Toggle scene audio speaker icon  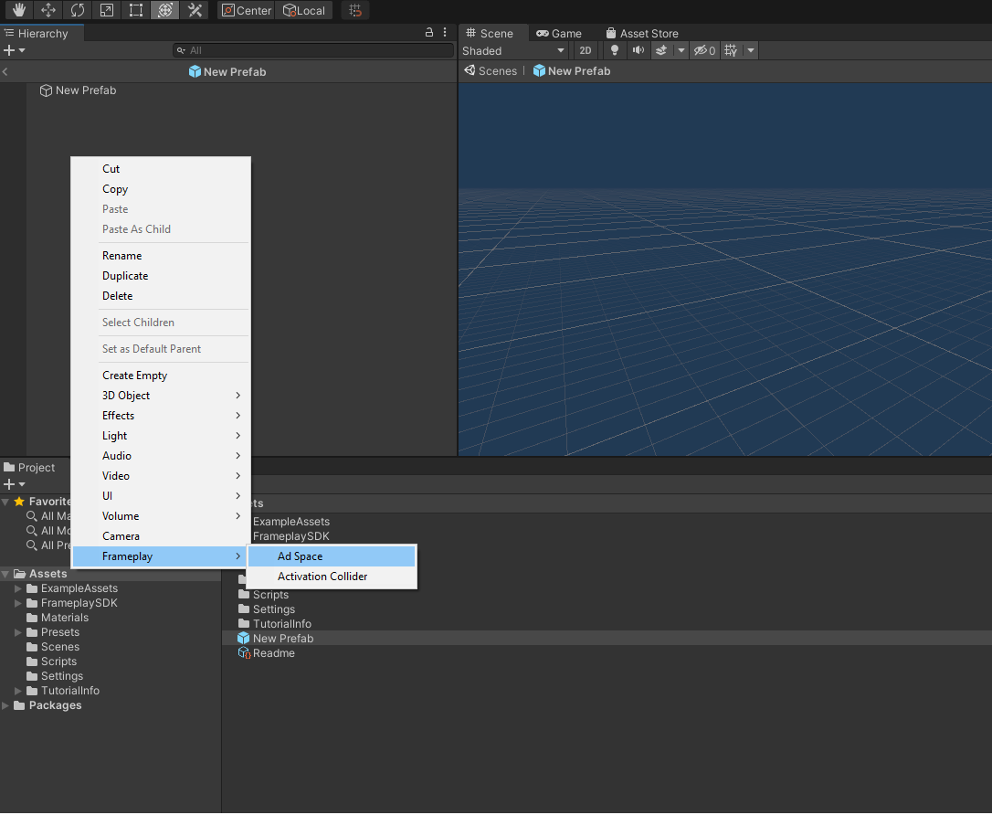click(638, 50)
